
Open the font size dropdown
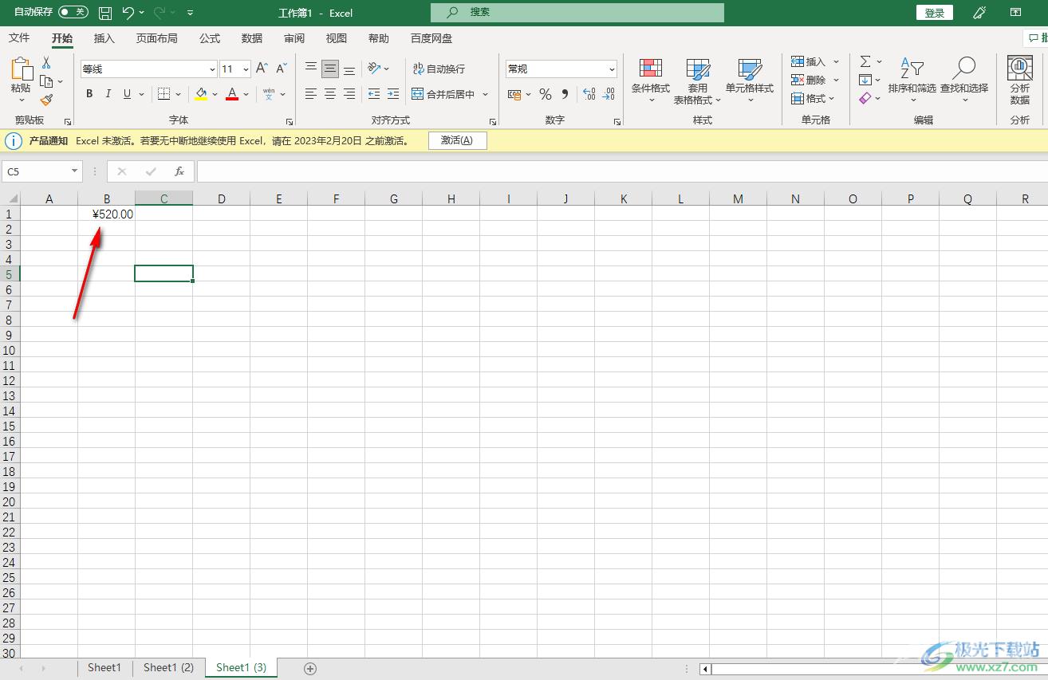click(246, 69)
